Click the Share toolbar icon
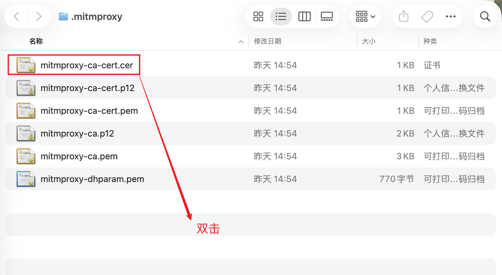Image resolution: width=502 pixels, height=275 pixels. tap(404, 16)
